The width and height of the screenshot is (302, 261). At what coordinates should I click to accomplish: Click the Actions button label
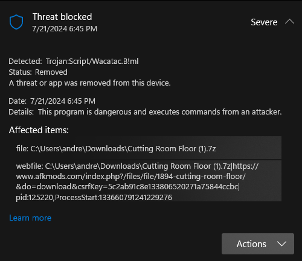[251, 244]
